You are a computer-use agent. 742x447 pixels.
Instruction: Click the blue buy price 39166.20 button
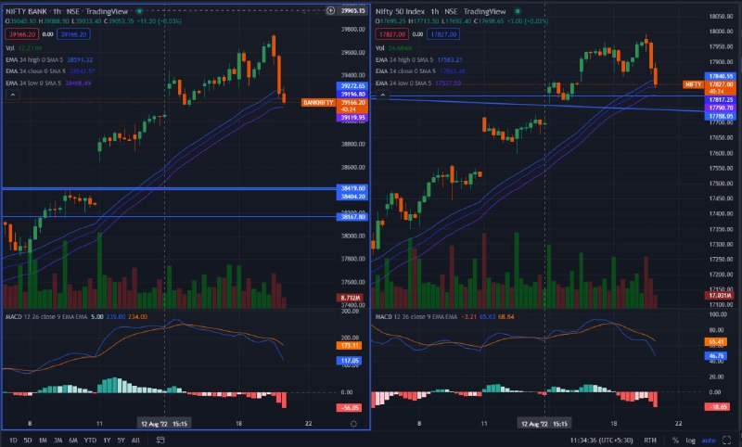pyautogui.click(x=73, y=34)
